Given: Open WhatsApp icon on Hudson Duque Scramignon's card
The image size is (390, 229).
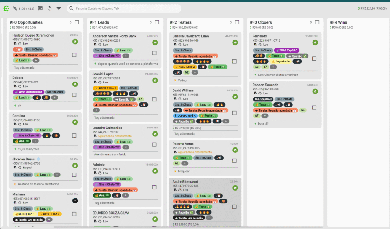Looking at the screenshot, I should pyautogui.click(x=75, y=42).
